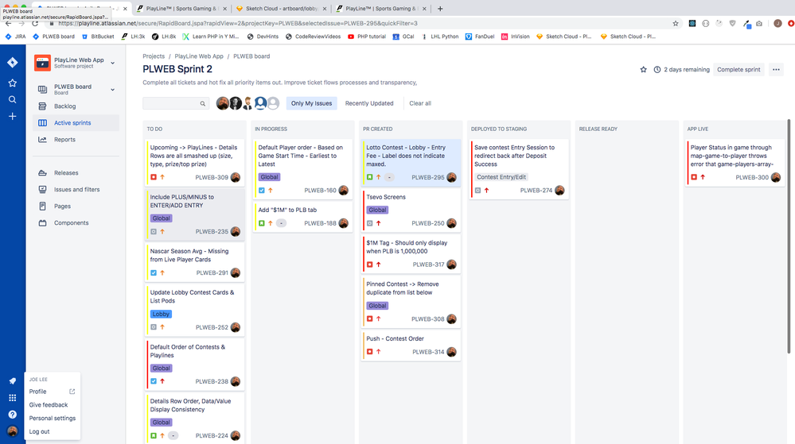Click the story type icon on PLWEB-188
Image resolution: width=795 pixels, height=444 pixels.
coord(262,223)
